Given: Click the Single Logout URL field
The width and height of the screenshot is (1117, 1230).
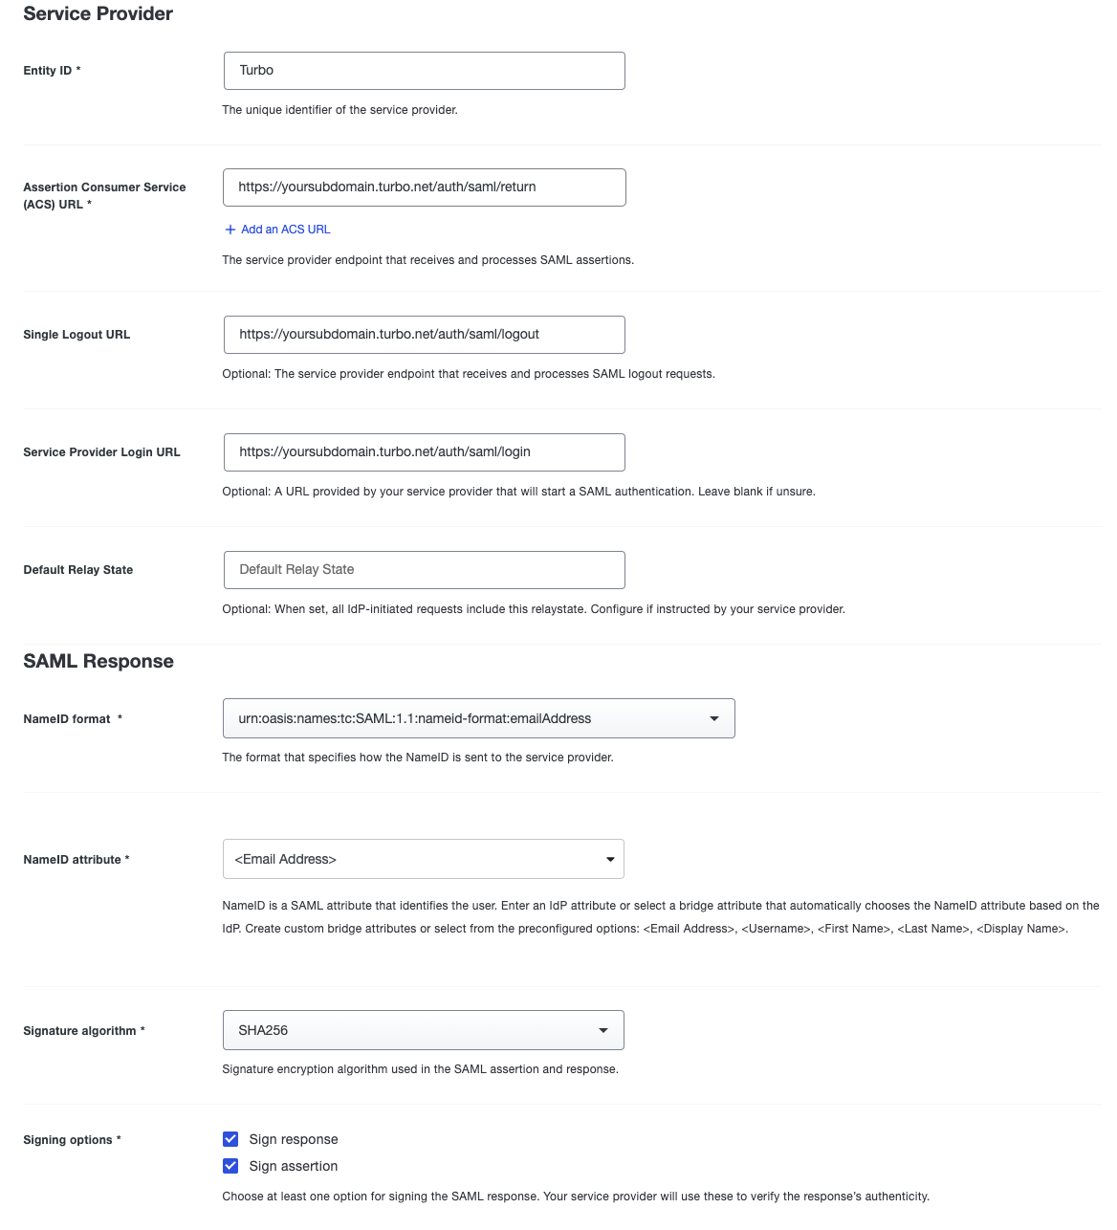Looking at the screenshot, I should pyautogui.click(x=424, y=334).
